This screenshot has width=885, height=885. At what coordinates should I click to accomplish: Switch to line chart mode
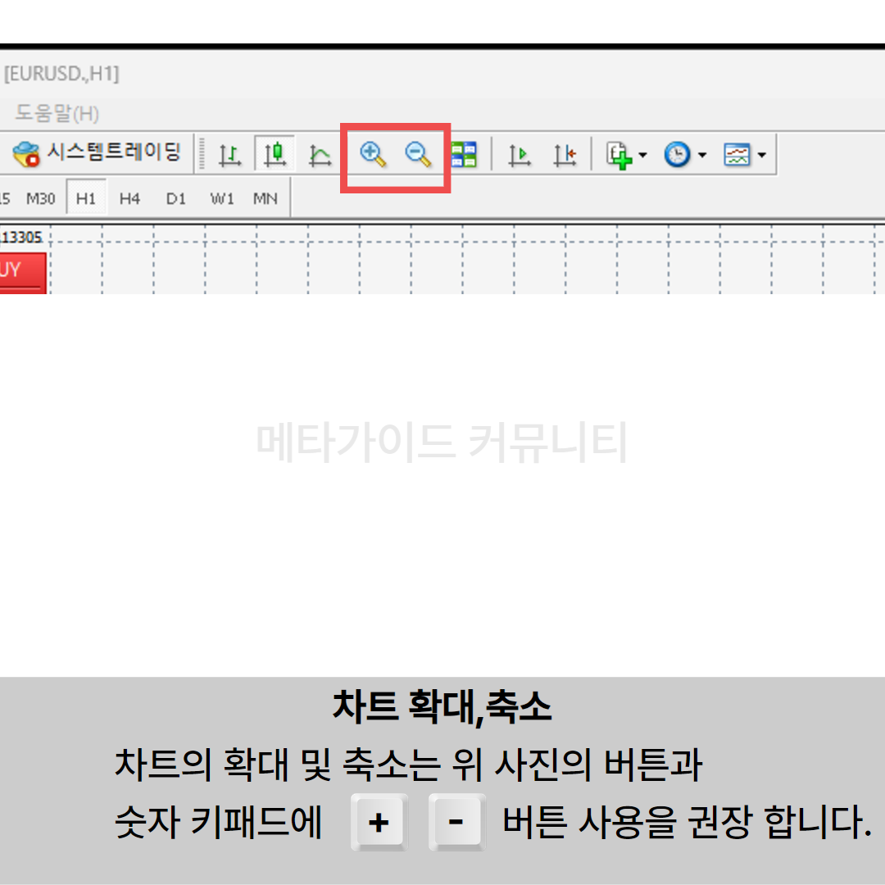(320, 154)
